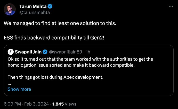Open the @swapniljain89 handle

coord(66,52)
